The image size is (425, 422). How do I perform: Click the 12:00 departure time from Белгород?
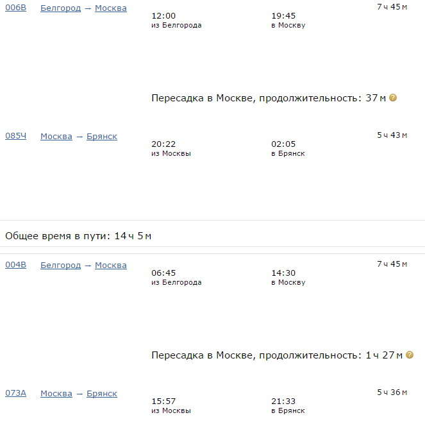(x=163, y=16)
